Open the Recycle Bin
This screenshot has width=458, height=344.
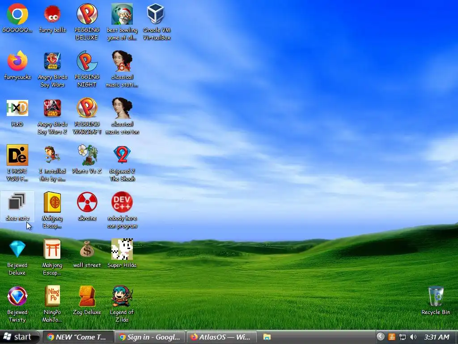[x=436, y=296]
